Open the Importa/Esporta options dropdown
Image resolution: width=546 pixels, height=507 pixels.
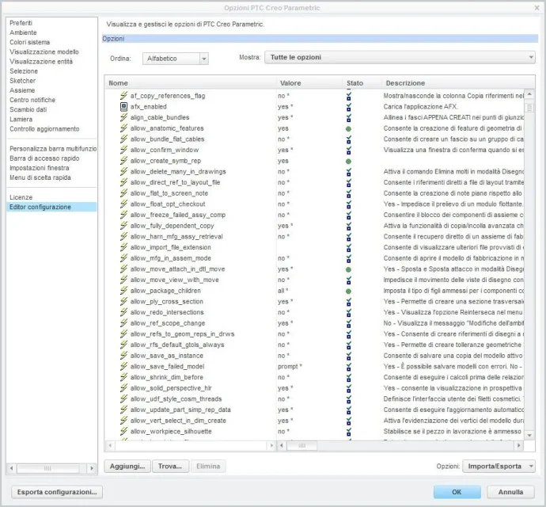point(499,467)
